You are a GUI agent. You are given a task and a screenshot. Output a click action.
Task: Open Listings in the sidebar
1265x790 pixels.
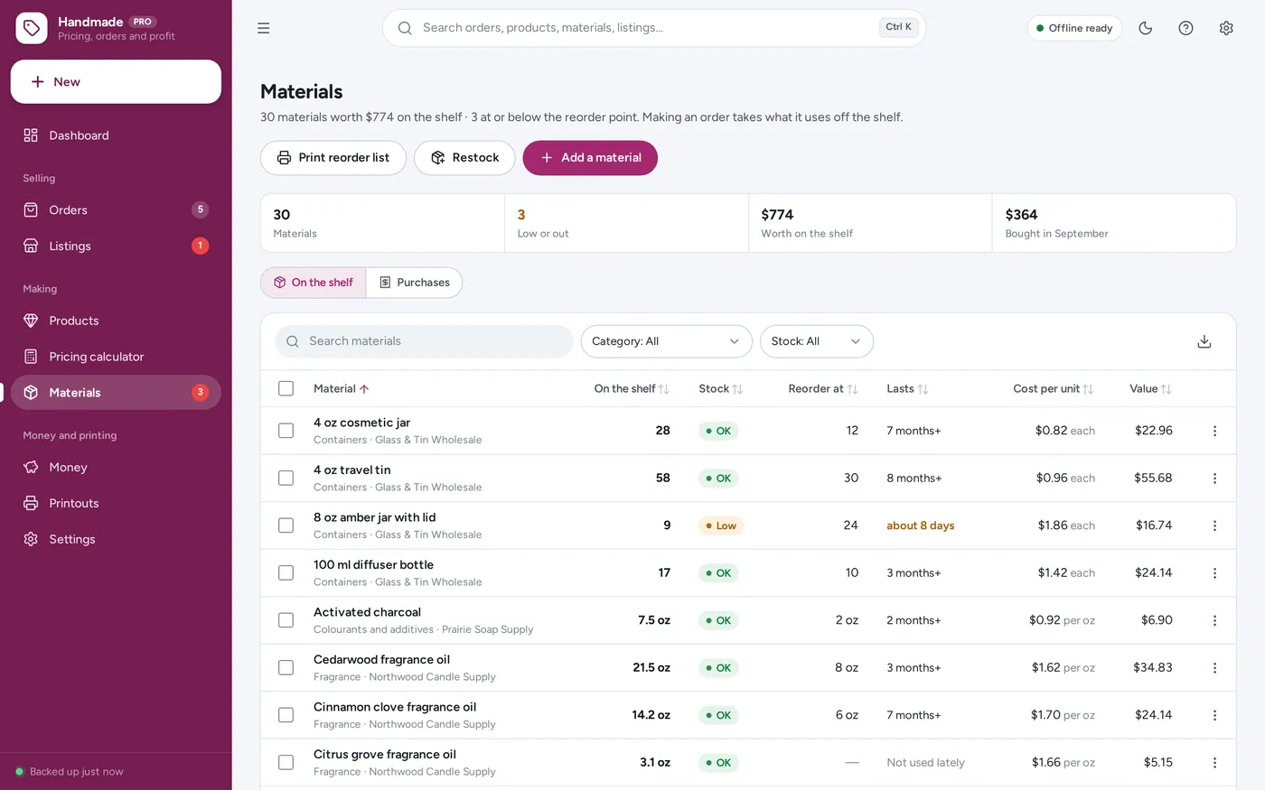point(116,246)
